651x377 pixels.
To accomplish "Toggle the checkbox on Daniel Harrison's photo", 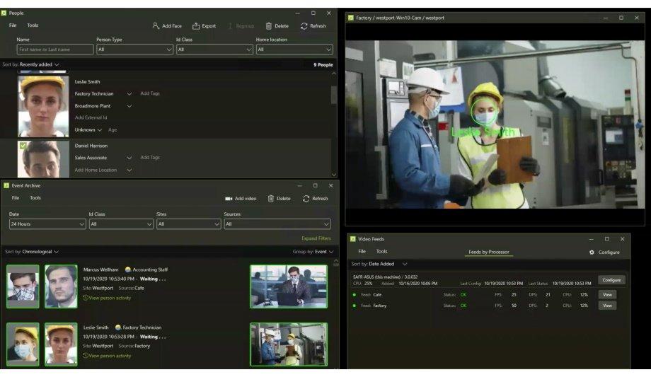I will pos(23,145).
